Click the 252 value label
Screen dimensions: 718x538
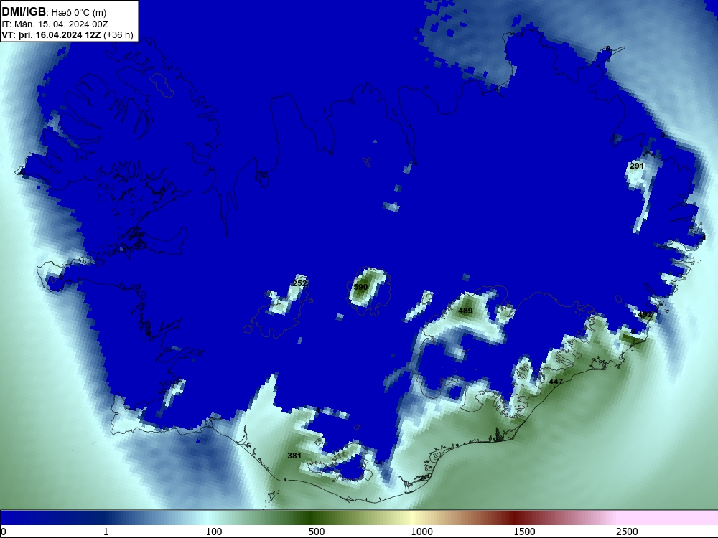pyautogui.click(x=299, y=283)
